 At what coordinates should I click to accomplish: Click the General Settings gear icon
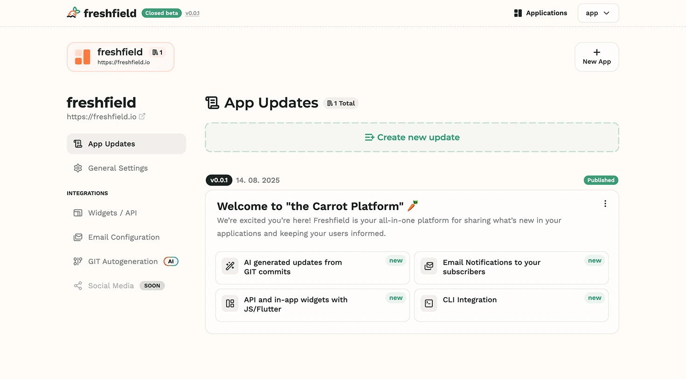(x=78, y=168)
